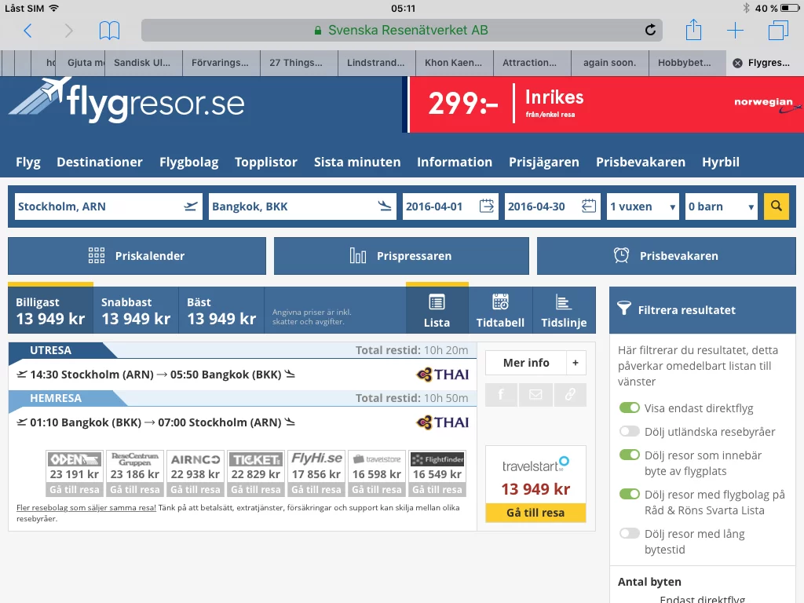Click the yellow search magnifier button
Image resolution: width=804 pixels, height=603 pixels.
(776, 206)
